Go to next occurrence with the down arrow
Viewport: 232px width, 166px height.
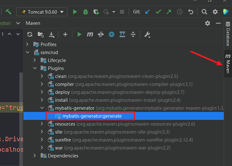pyautogui.click(x=18, y=34)
